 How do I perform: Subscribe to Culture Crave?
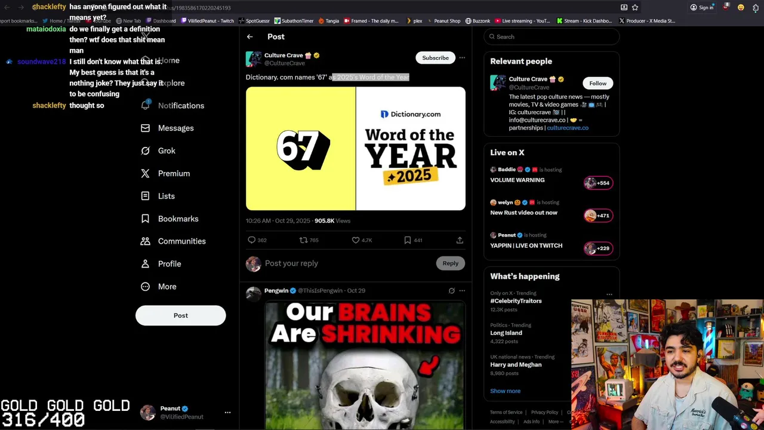point(435,58)
